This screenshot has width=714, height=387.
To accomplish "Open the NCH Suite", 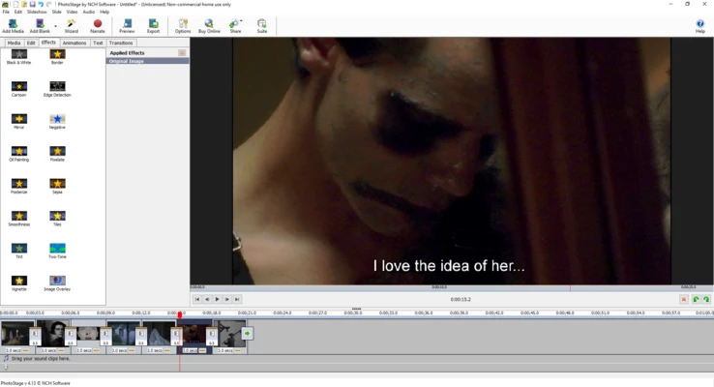I will tap(262, 26).
